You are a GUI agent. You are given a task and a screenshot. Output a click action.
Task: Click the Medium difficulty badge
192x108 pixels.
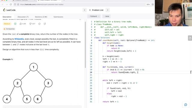(x=7, y=24)
